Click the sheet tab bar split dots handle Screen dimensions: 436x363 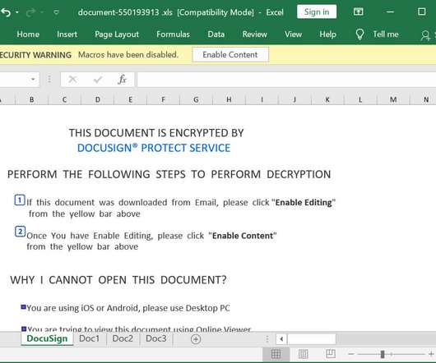coord(267,339)
